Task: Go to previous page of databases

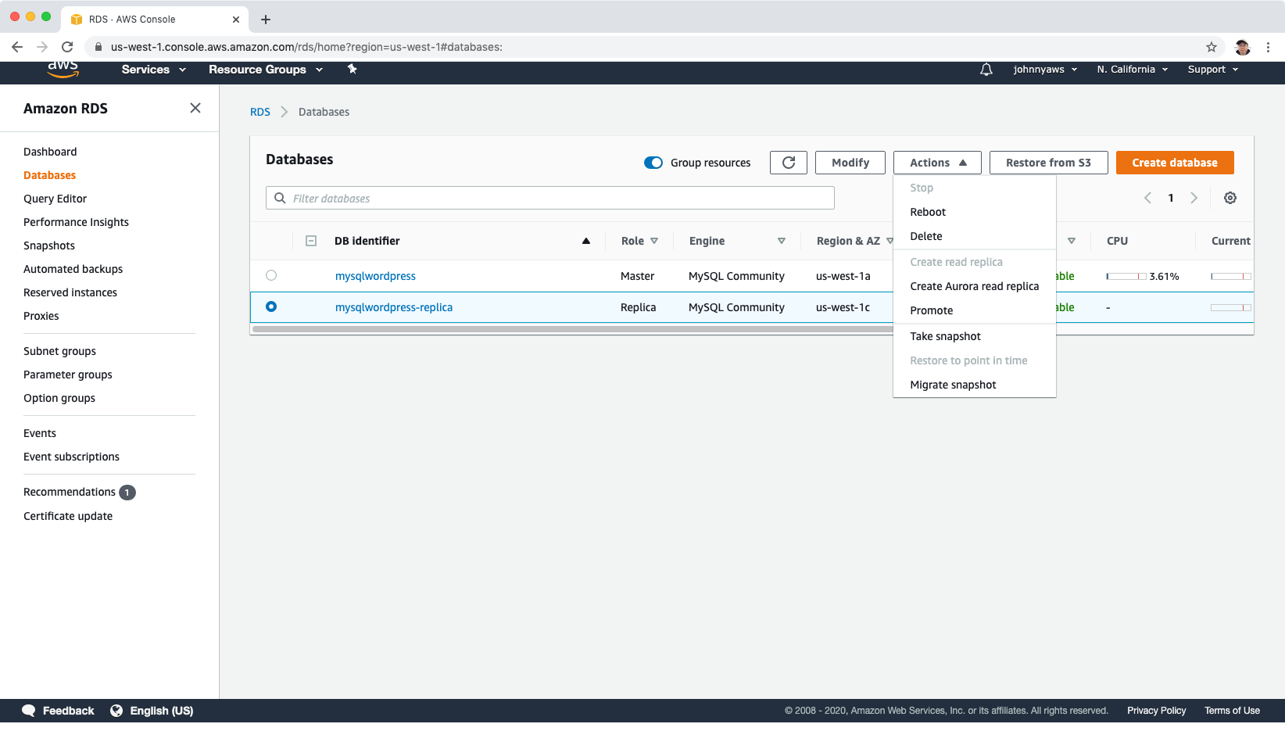Action: tap(1147, 198)
